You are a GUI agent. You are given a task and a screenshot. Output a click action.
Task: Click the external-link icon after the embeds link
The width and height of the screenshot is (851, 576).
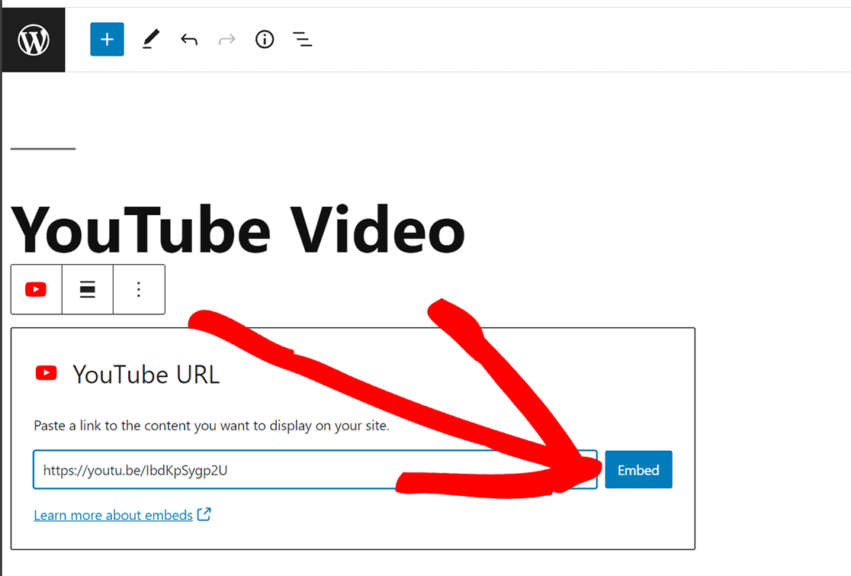point(204,514)
